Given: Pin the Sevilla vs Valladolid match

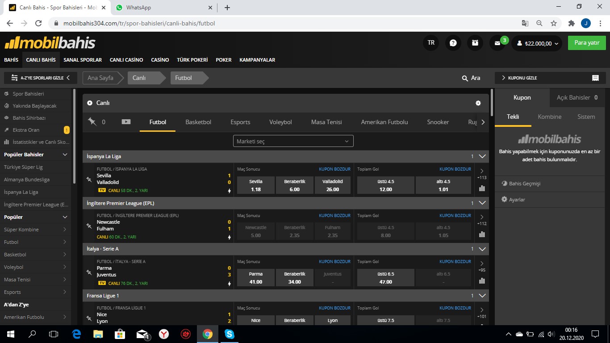Looking at the screenshot, I should (x=89, y=179).
